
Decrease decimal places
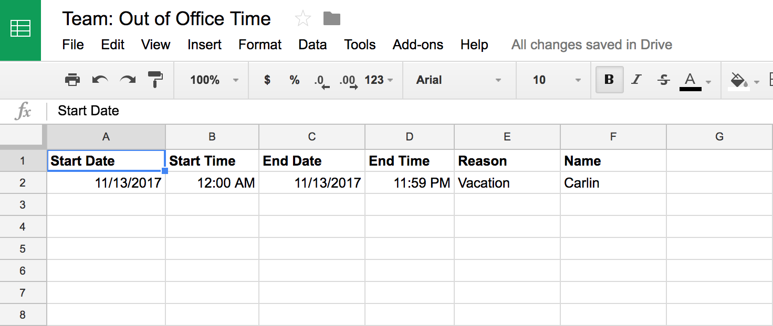click(x=321, y=81)
